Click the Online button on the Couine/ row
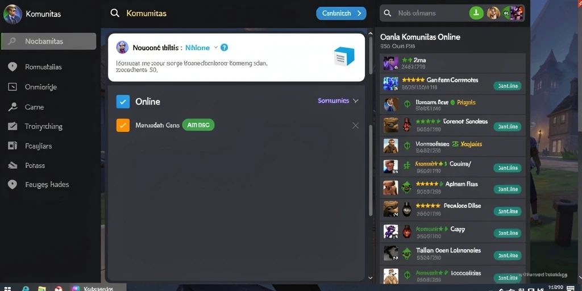 pyautogui.click(x=508, y=168)
